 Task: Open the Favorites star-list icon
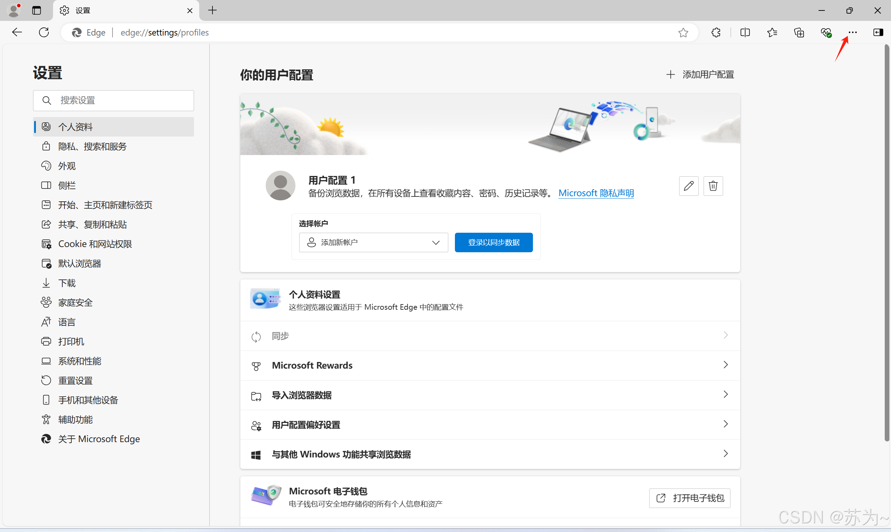(772, 33)
